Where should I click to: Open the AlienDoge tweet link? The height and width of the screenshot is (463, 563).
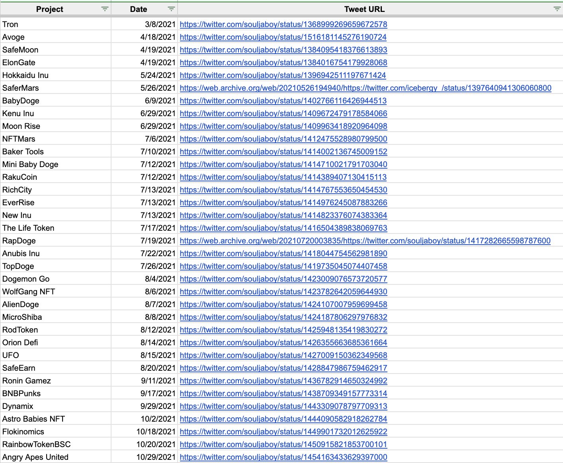tap(283, 304)
